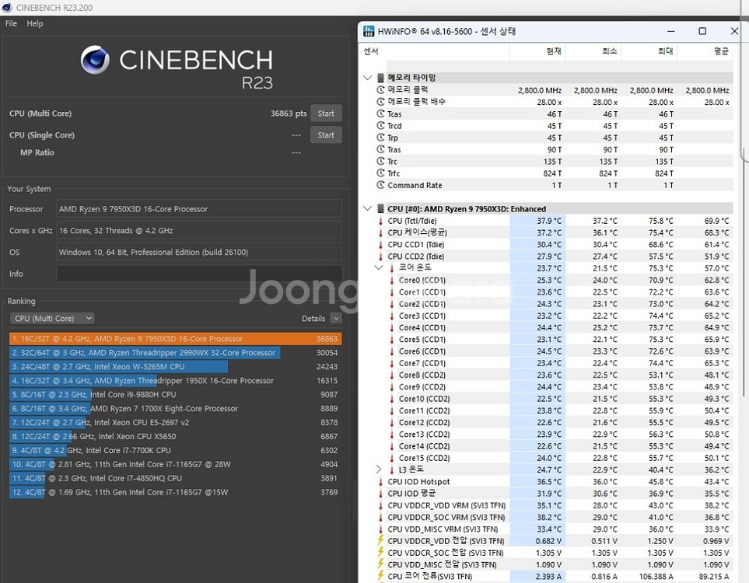Click thermometer icon beside Core8 (CCD2)

coord(392,375)
